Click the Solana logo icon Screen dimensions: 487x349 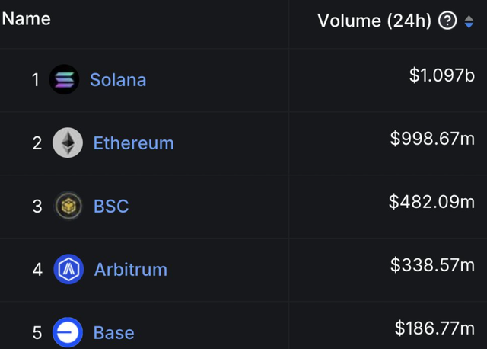[x=64, y=79]
